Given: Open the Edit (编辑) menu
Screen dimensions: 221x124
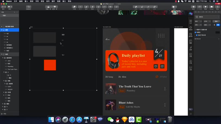Looking at the screenshot, I should tap(21, 1).
